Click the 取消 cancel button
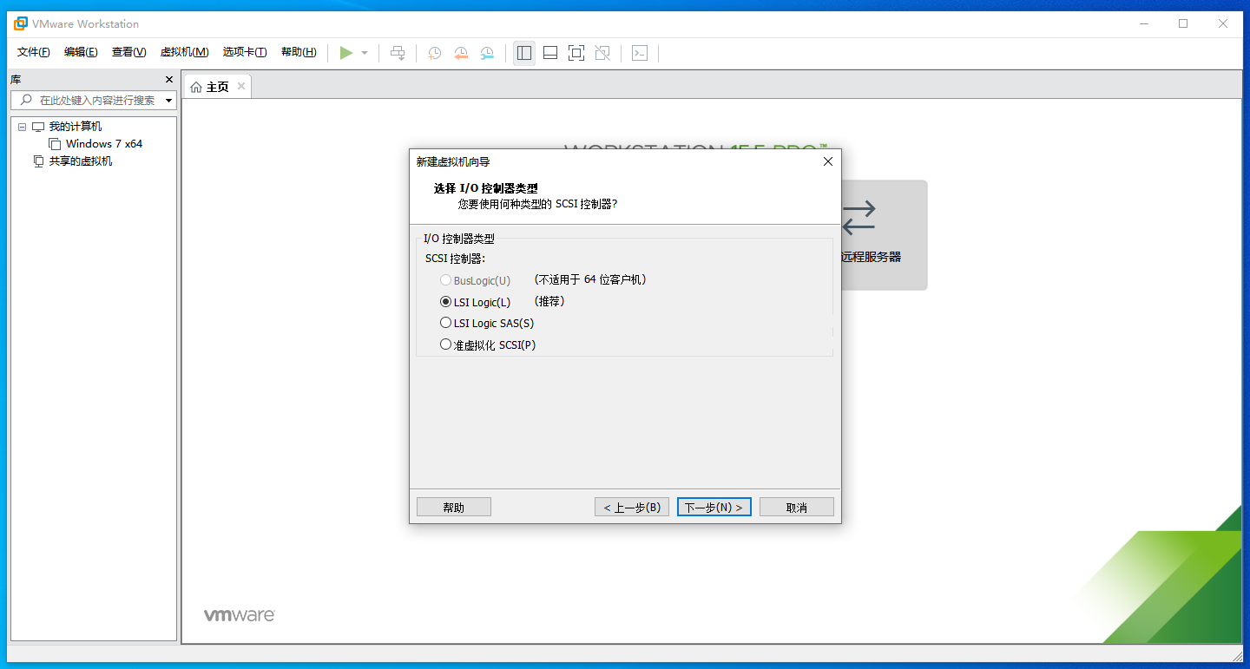The width and height of the screenshot is (1250, 669). (797, 507)
